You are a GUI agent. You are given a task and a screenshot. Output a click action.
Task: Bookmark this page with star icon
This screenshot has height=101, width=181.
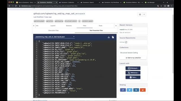point(161,6)
